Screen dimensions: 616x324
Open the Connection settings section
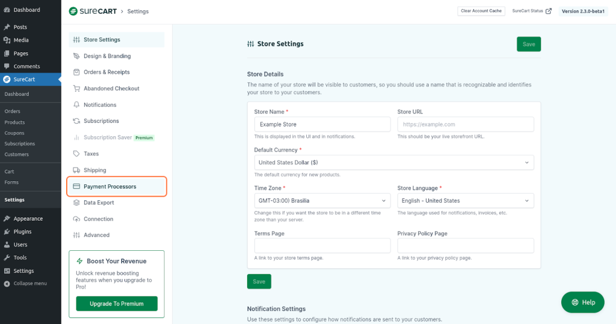tap(117, 219)
